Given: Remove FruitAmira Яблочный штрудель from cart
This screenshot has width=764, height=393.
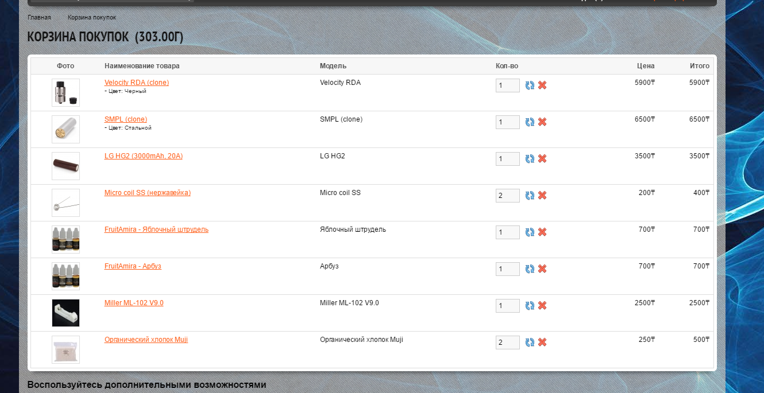Looking at the screenshot, I should tap(542, 232).
